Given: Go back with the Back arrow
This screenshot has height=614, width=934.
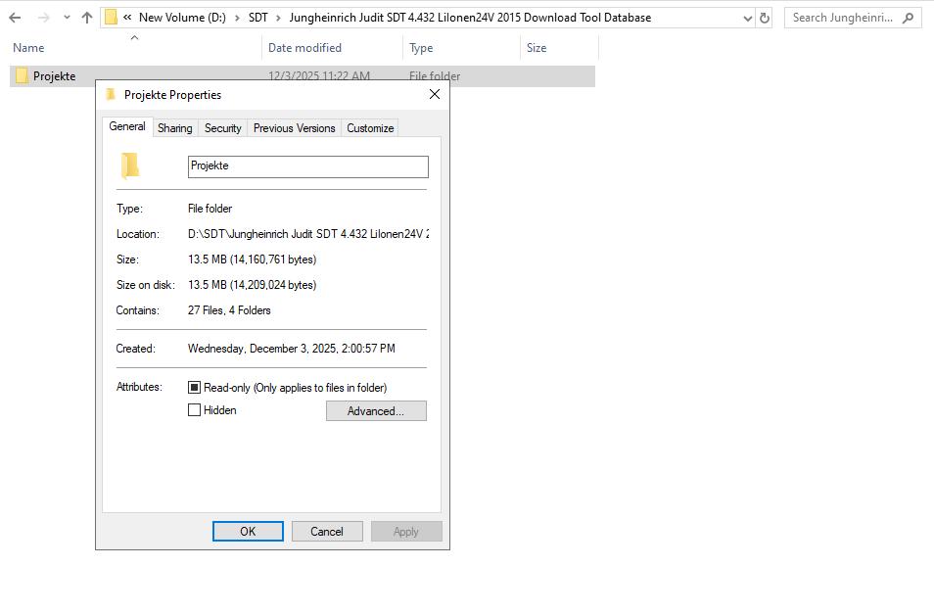Looking at the screenshot, I should 15,18.
